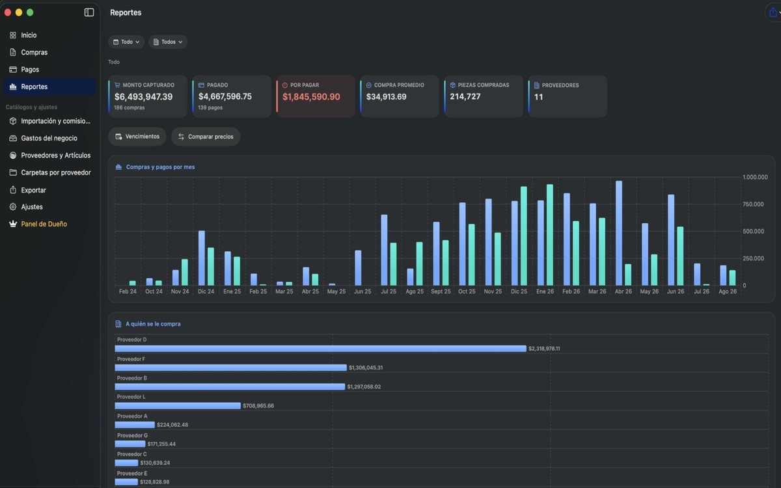Select the Proveedor G row label
The width and height of the screenshot is (781, 488).
click(132, 435)
